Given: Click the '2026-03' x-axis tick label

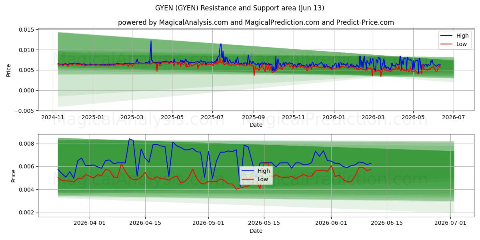Looking at the screenshot, I should point(372,118).
